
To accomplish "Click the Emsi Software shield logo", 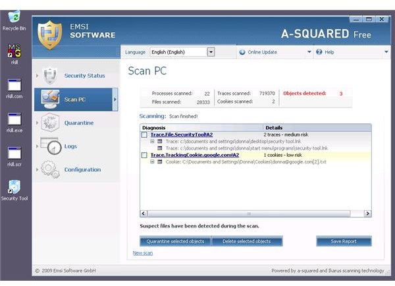I will coord(50,35).
